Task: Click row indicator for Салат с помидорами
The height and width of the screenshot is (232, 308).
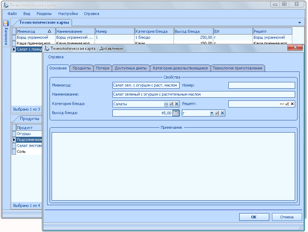Action: (x=14, y=49)
